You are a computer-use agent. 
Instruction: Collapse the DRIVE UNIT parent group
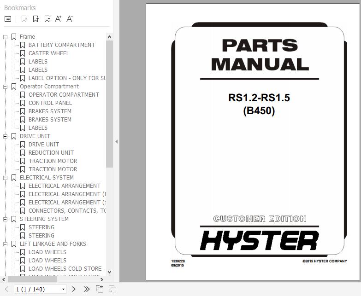(5, 136)
